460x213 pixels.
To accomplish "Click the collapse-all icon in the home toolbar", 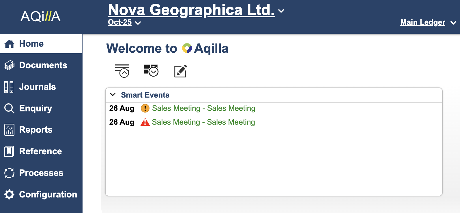I will [122, 71].
